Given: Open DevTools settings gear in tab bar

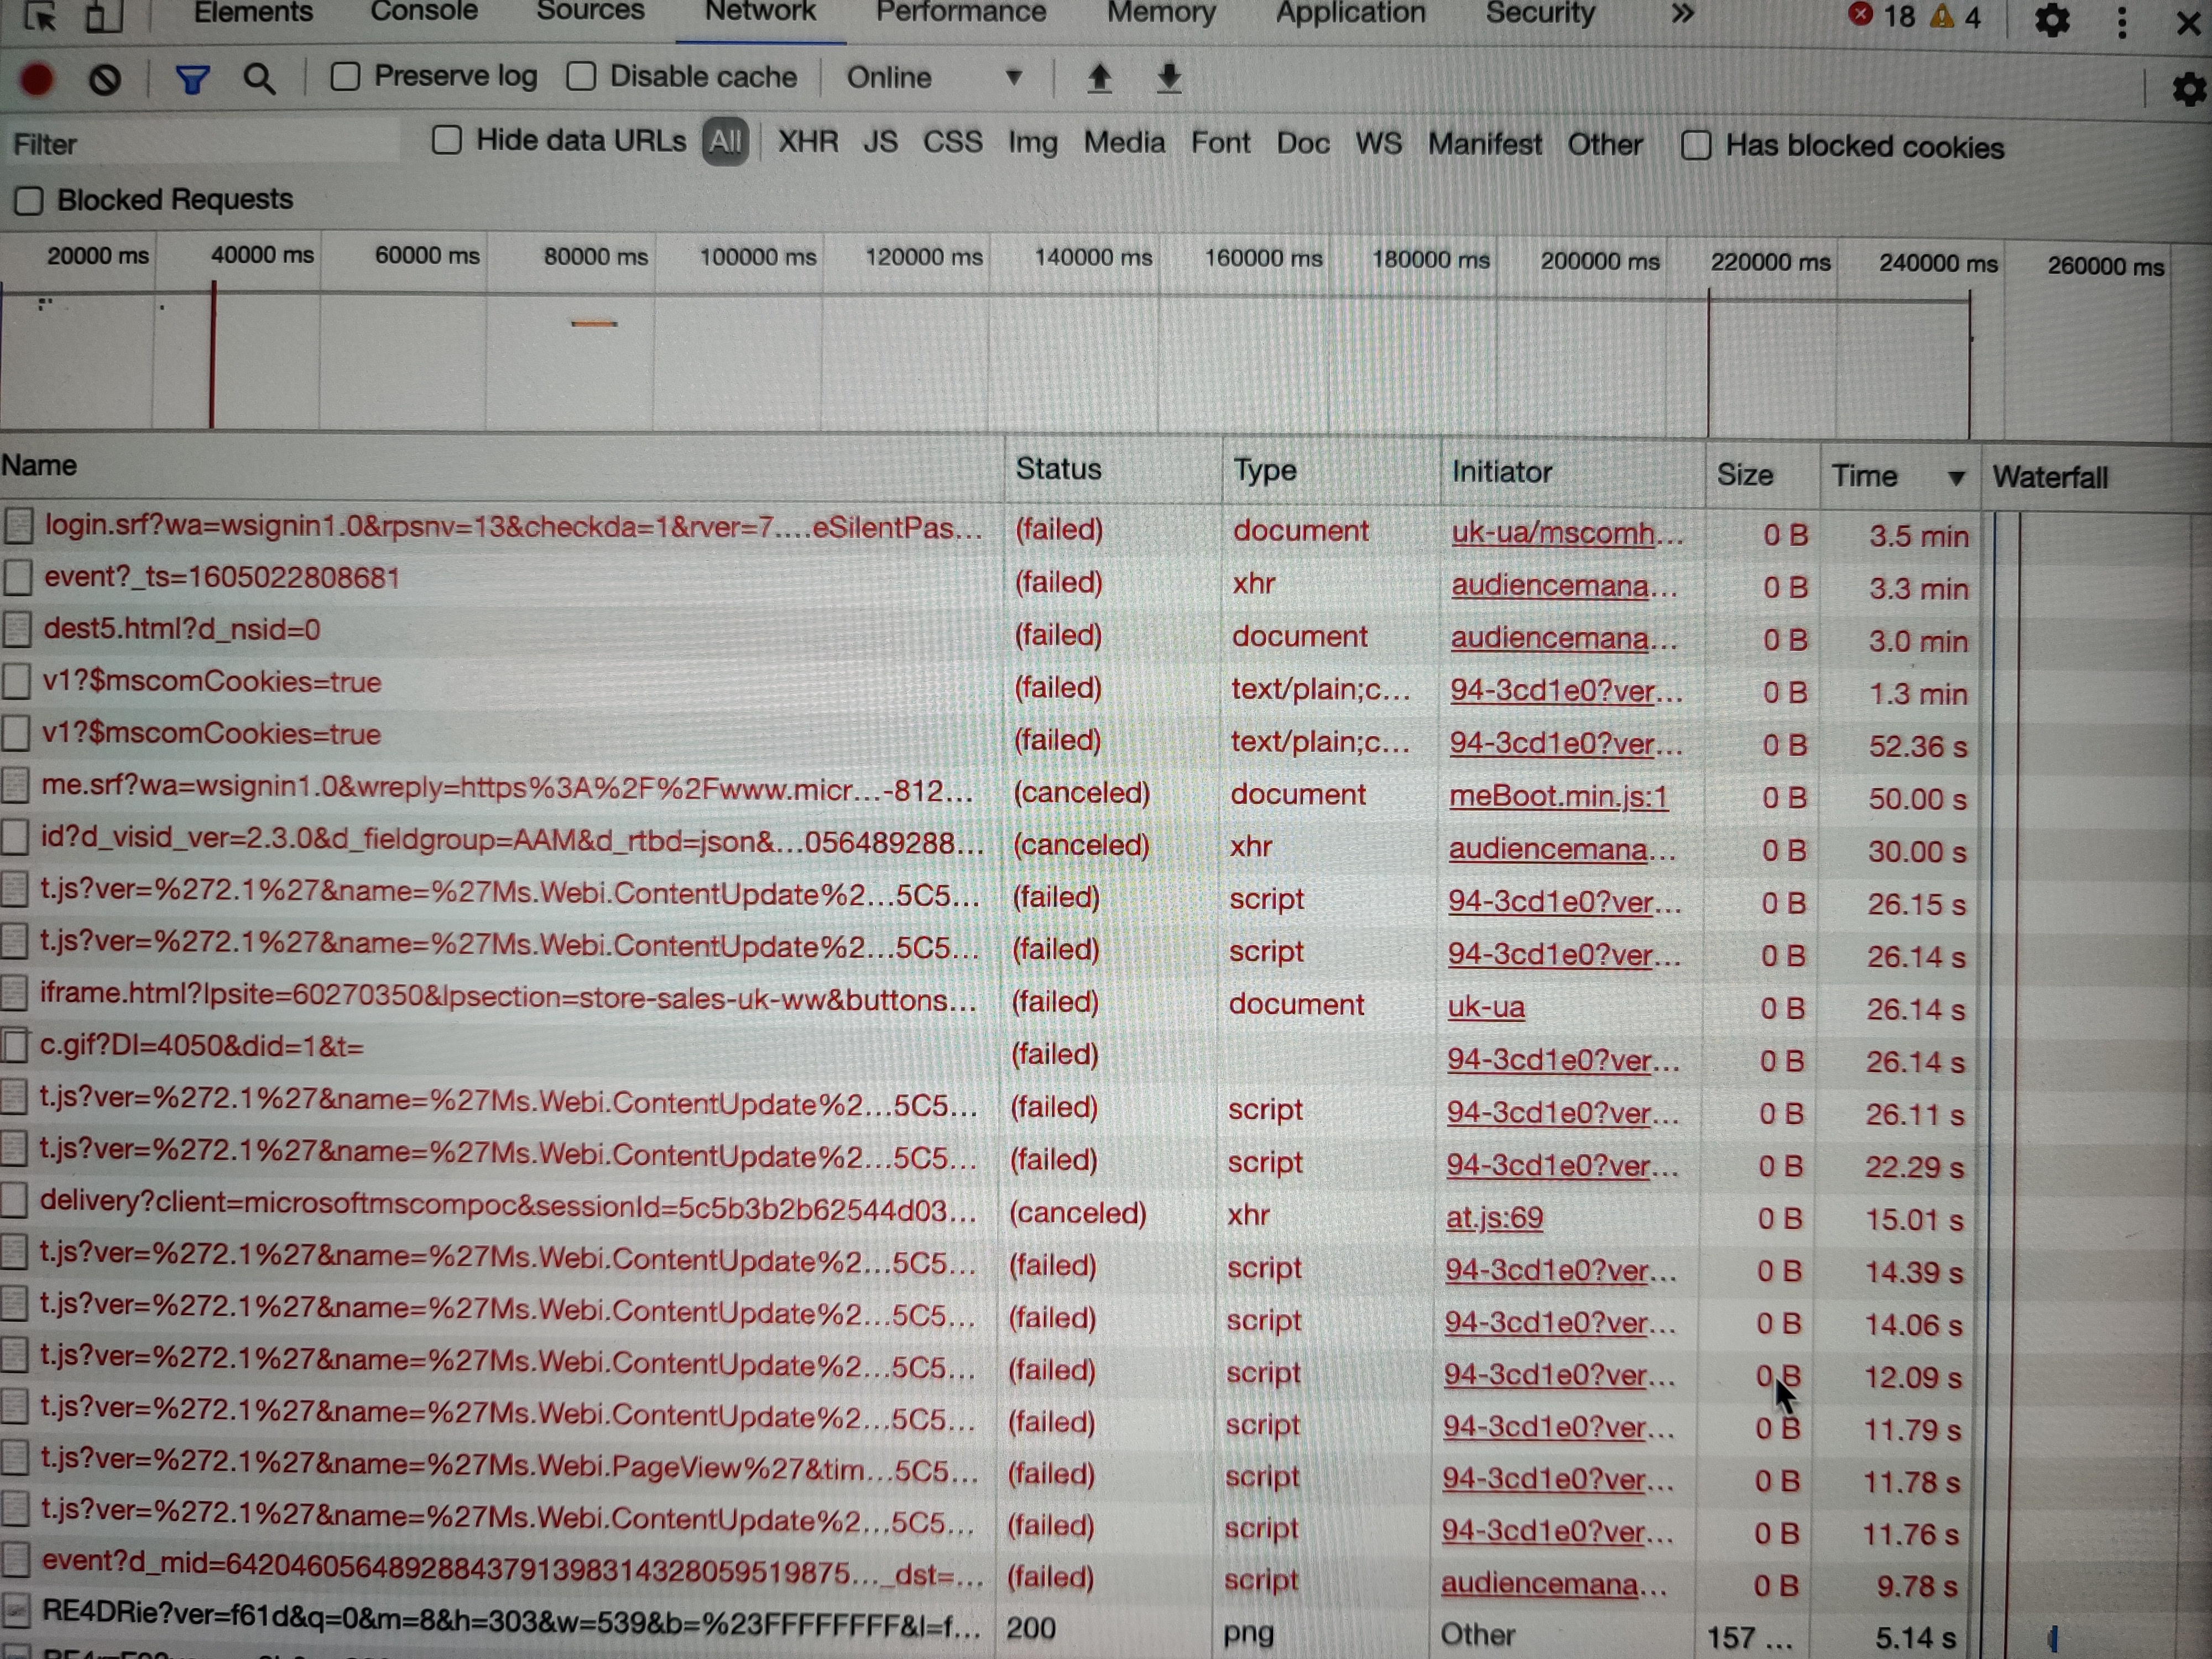Looking at the screenshot, I should click(x=2052, y=20).
